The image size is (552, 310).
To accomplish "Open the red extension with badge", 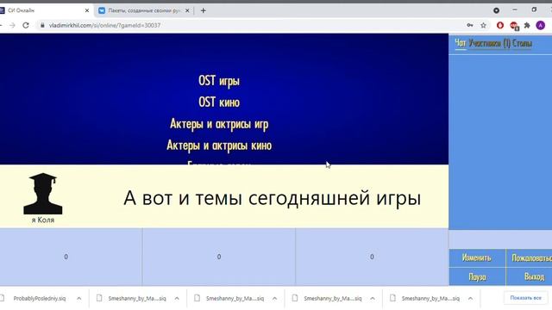I will (514, 26).
